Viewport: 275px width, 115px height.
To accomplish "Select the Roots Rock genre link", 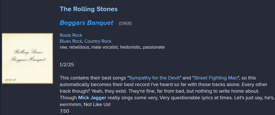I will click(x=71, y=35).
